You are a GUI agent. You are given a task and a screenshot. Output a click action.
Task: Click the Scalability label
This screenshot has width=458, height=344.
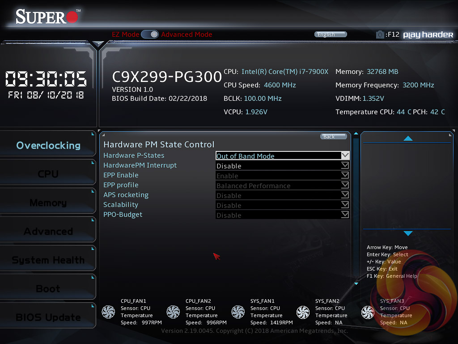tap(121, 204)
